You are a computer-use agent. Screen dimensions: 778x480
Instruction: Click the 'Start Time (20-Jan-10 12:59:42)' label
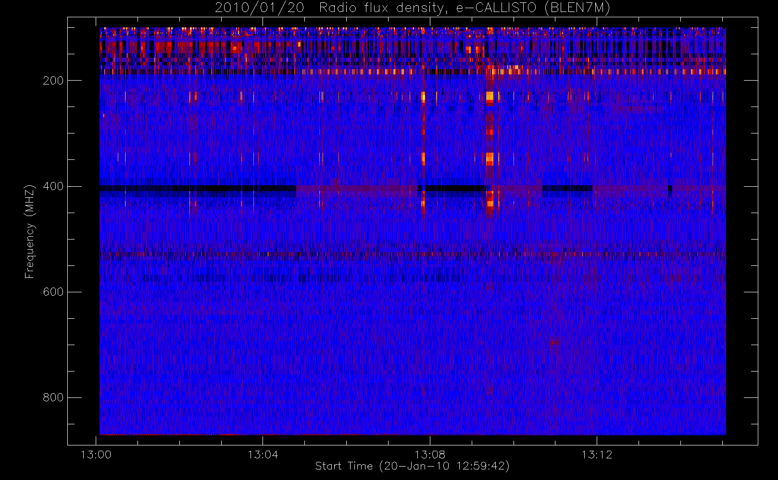click(413, 466)
